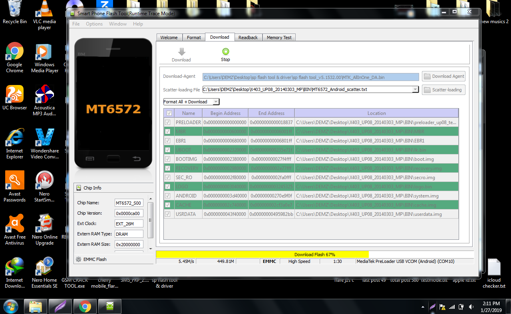Toggle the MBR row checkbox
511x314 pixels.
168,132
